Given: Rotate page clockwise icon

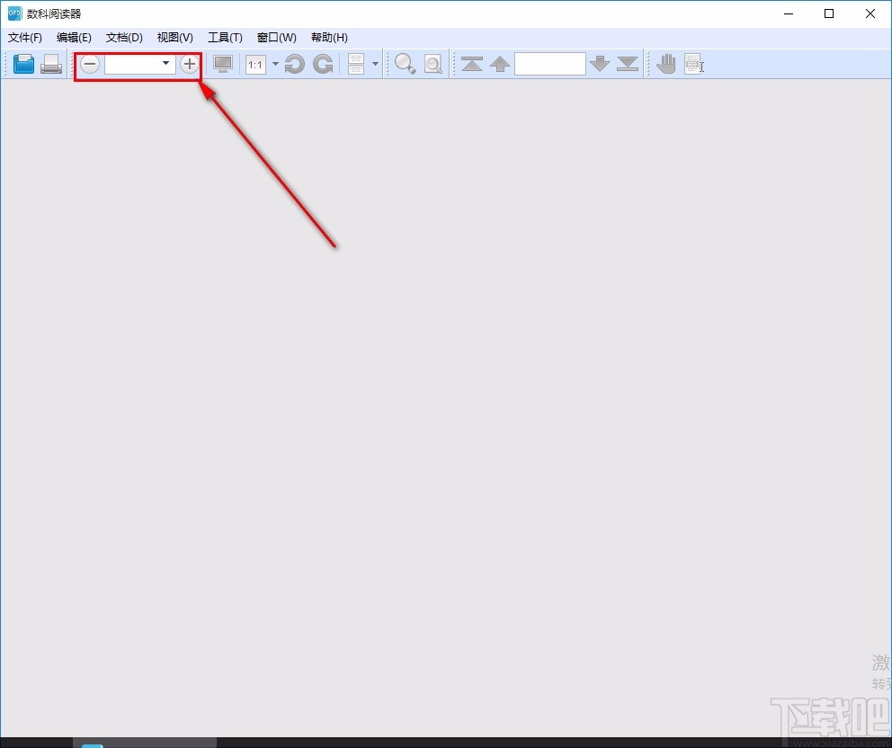Looking at the screenshot, I should [323, 64].
